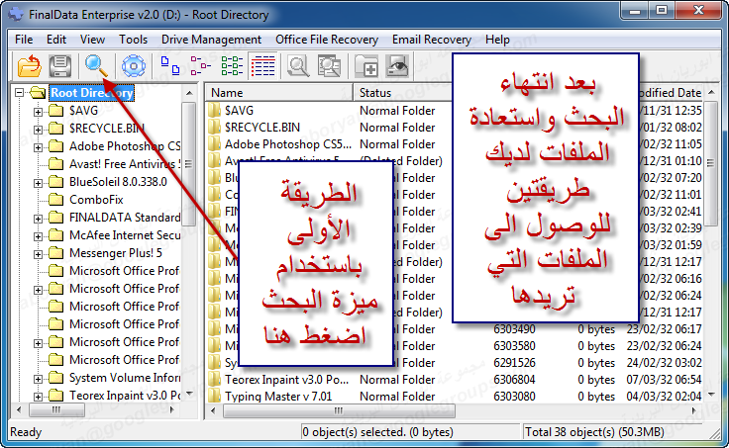729x448 pixels.
Task: Click status bar text 'Total 38 object(s) (50.3MB)'
Action: click(x=594, y=432)
